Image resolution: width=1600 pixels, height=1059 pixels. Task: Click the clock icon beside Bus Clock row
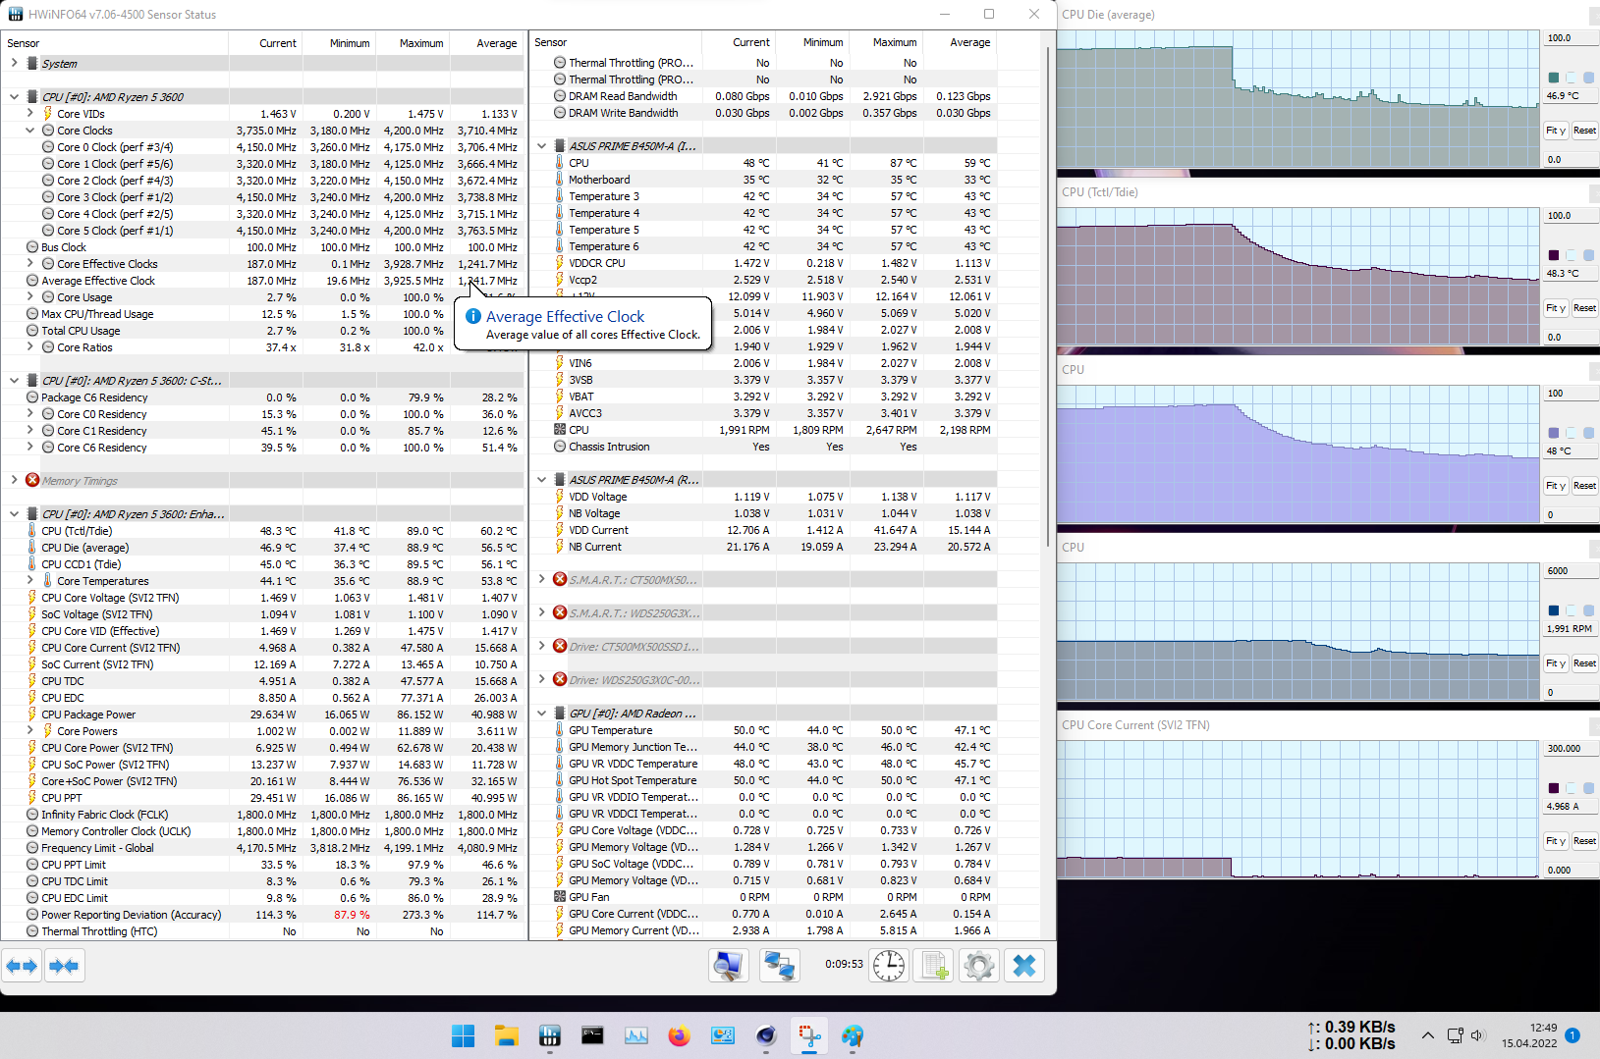pyautogui.click(x=32, y=247)
